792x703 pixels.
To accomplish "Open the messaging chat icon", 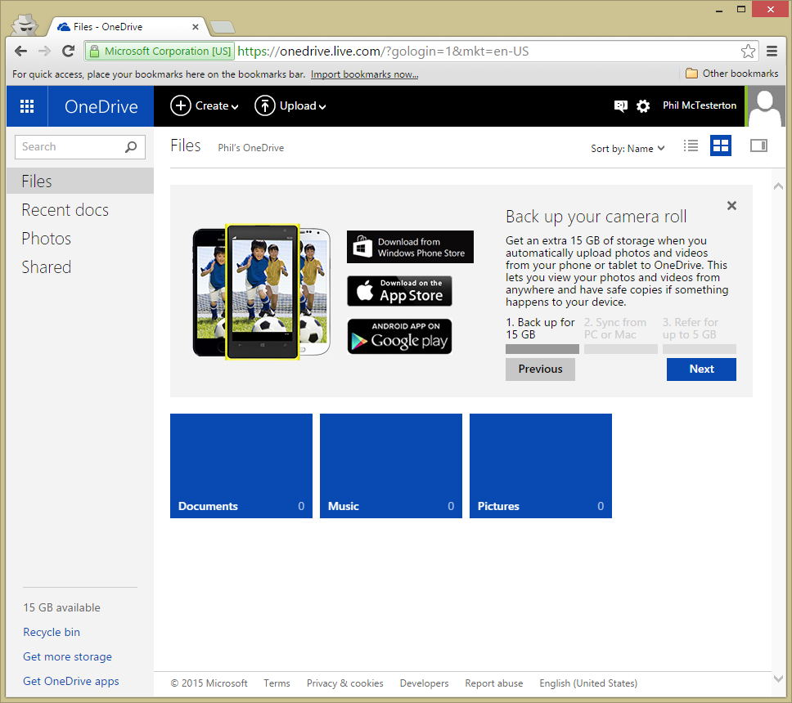I will click(x=620, y=106).
